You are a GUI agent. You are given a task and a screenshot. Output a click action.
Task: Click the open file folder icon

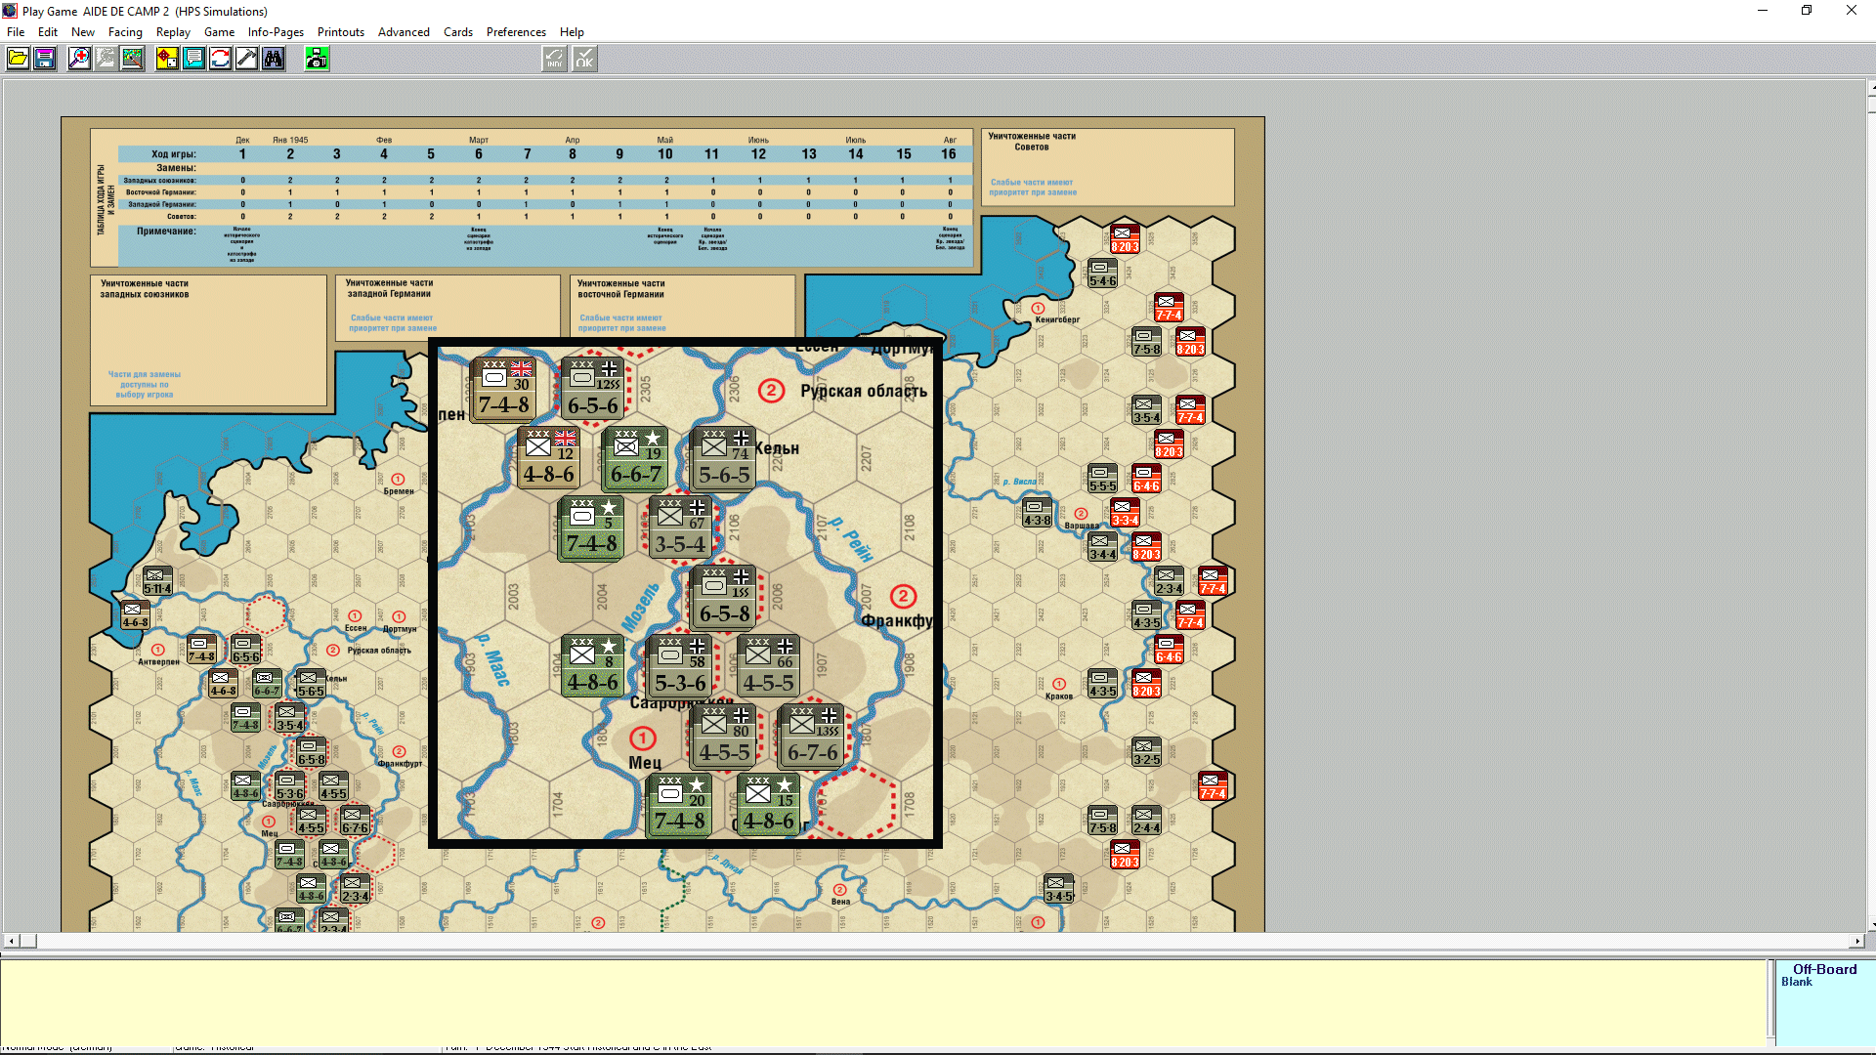(18, 59)
